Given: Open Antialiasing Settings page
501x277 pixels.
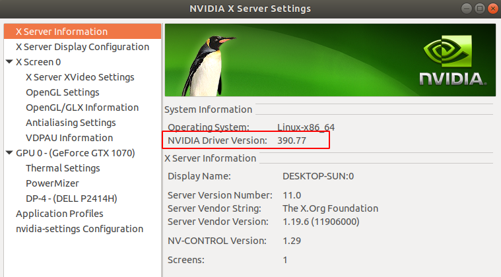Looking at the screenshot, I should point(71,123).
